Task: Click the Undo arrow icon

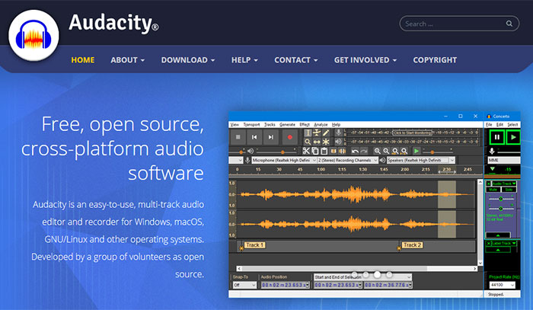Action: pyautogui.click(x=355, y=151)
